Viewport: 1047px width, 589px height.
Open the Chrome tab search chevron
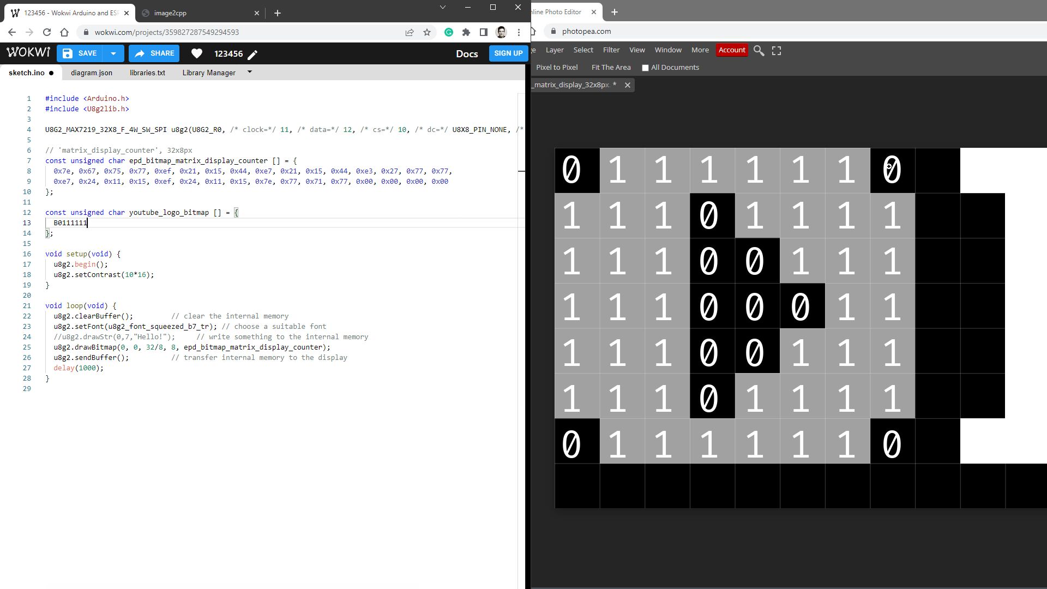click(x=442, y=8)
